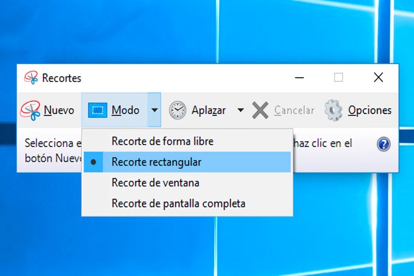Click the scissors icon of Nuevo

tap(31, 110)
